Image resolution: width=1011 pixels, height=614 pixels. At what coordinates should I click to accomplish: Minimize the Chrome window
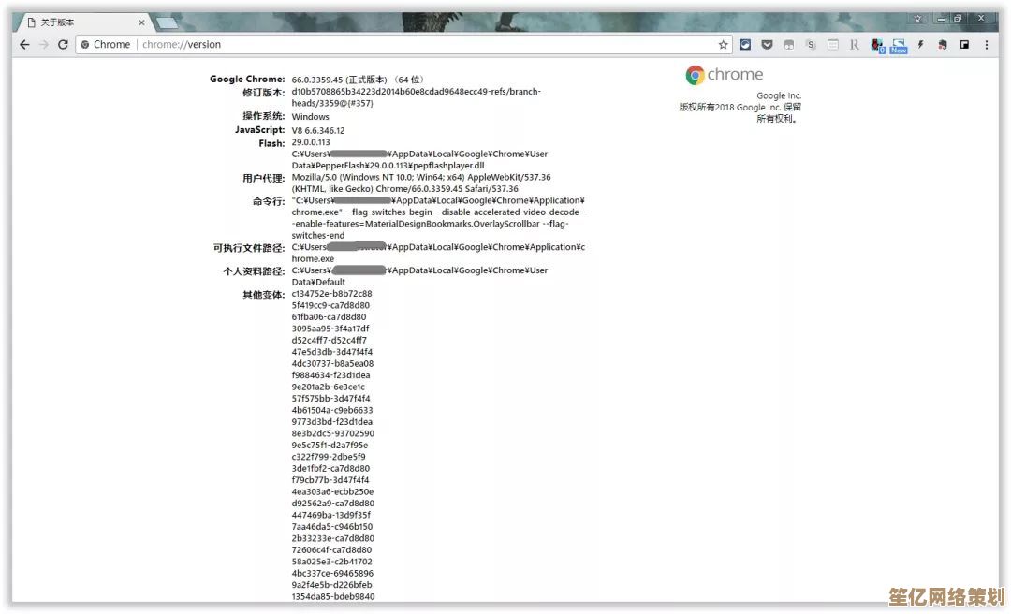pyautogui.click(x=942, y=19)
